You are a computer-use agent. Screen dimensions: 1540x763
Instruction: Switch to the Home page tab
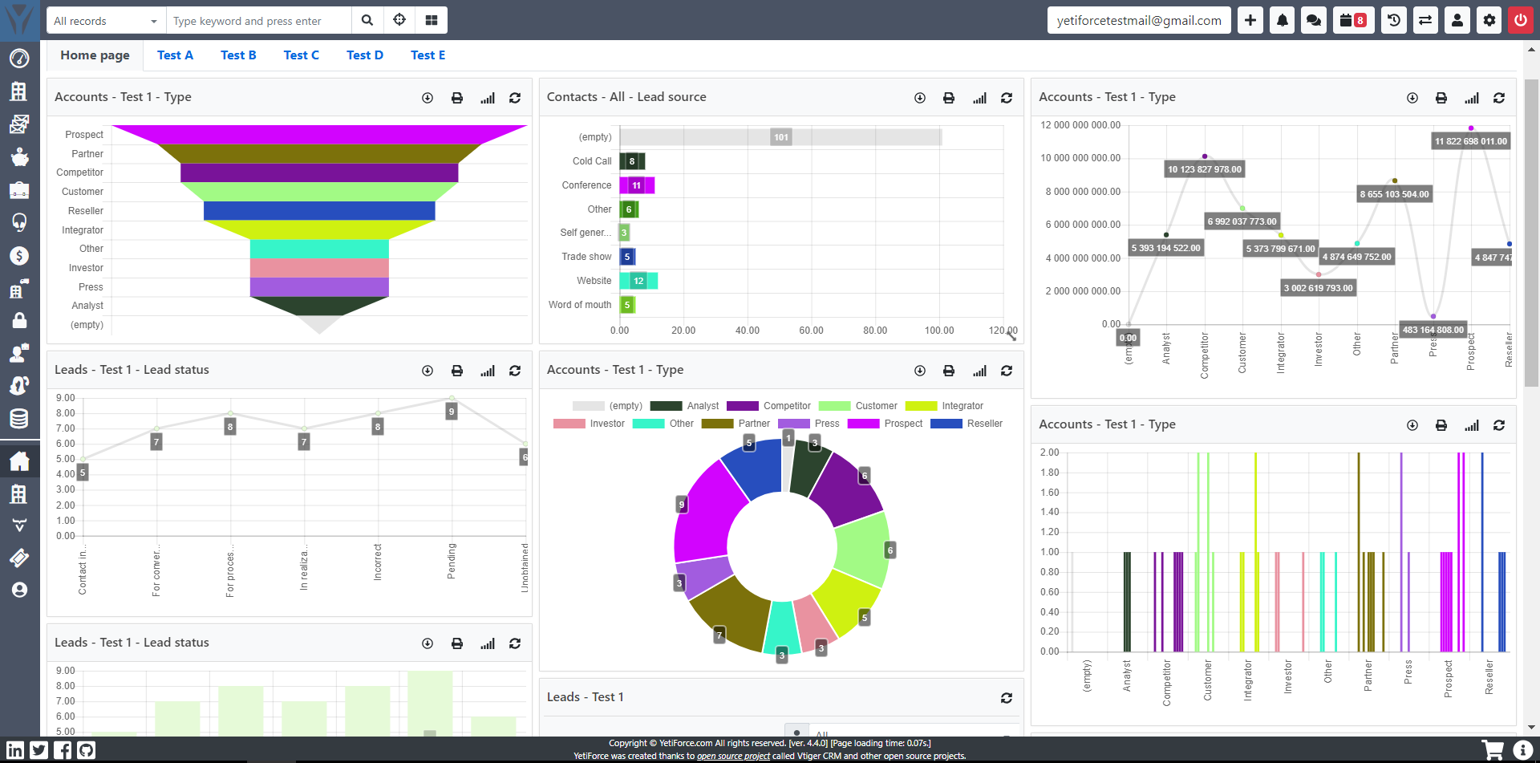[95, 55]
